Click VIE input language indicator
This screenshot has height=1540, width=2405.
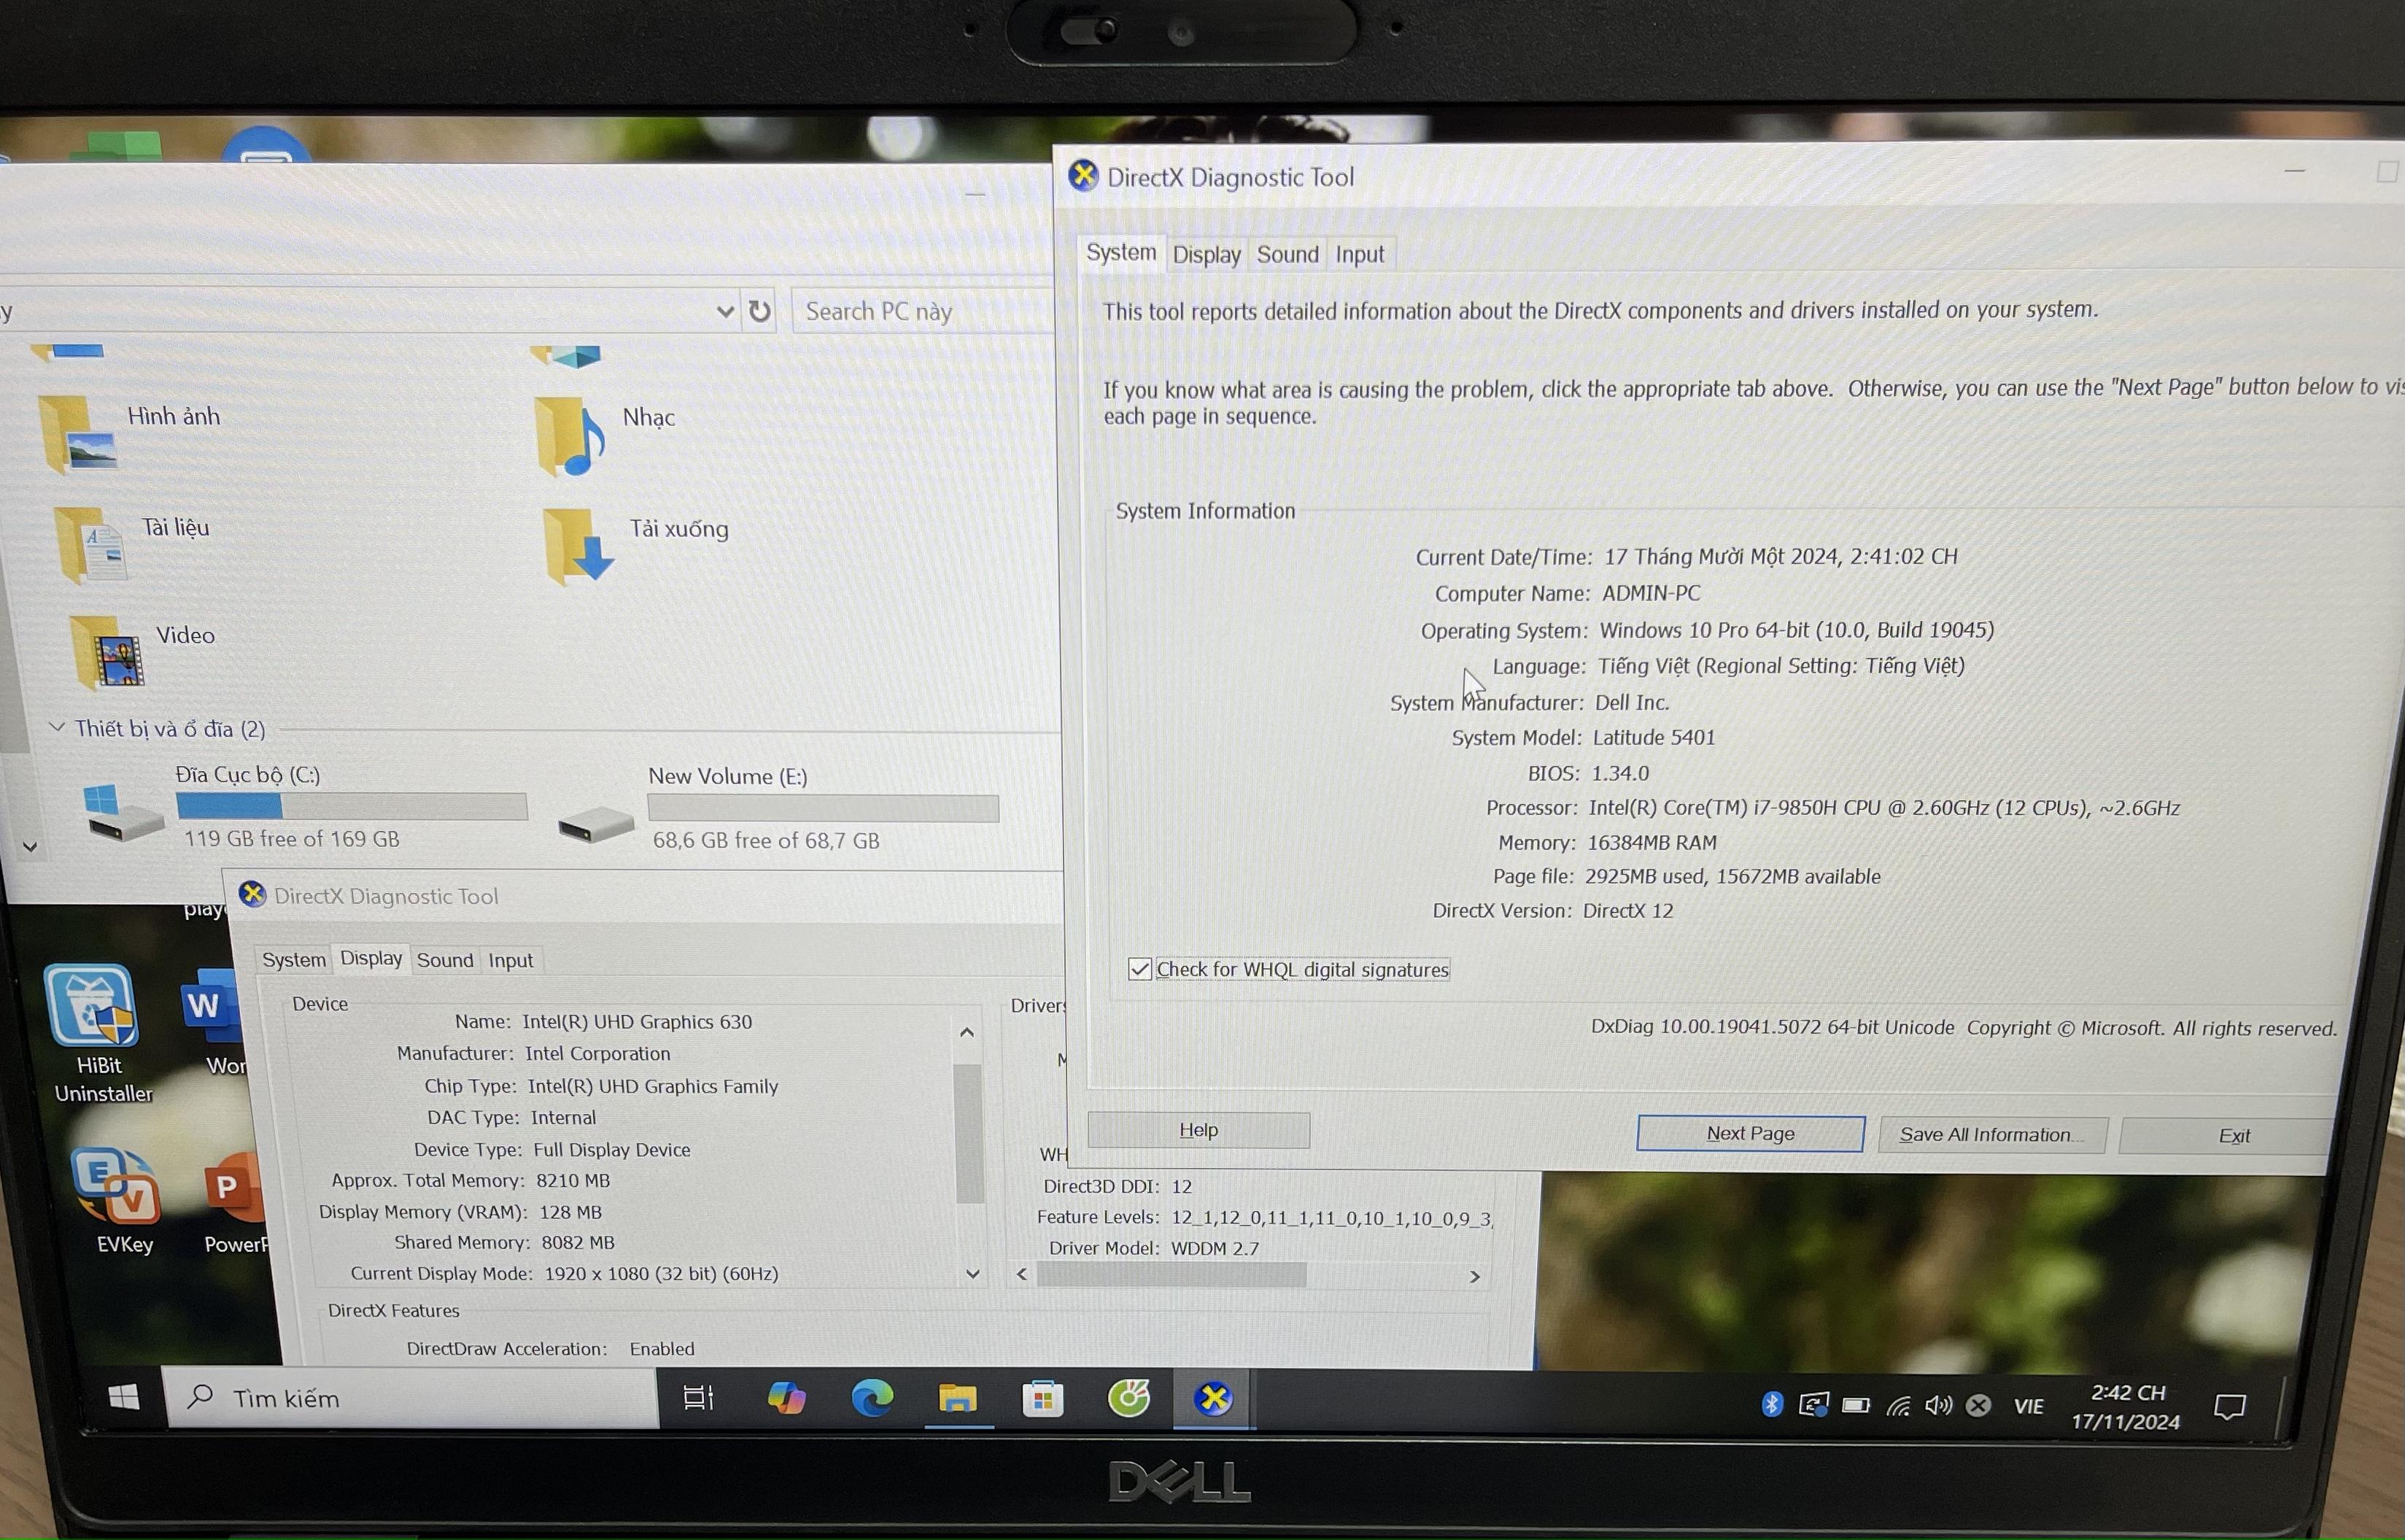[2029, 1406]
